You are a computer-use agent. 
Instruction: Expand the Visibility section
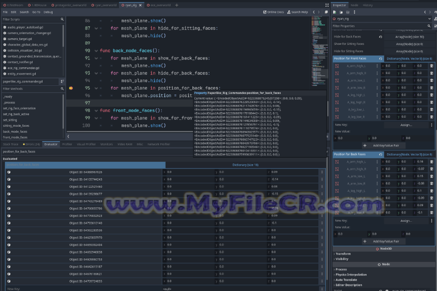(341, 259)
